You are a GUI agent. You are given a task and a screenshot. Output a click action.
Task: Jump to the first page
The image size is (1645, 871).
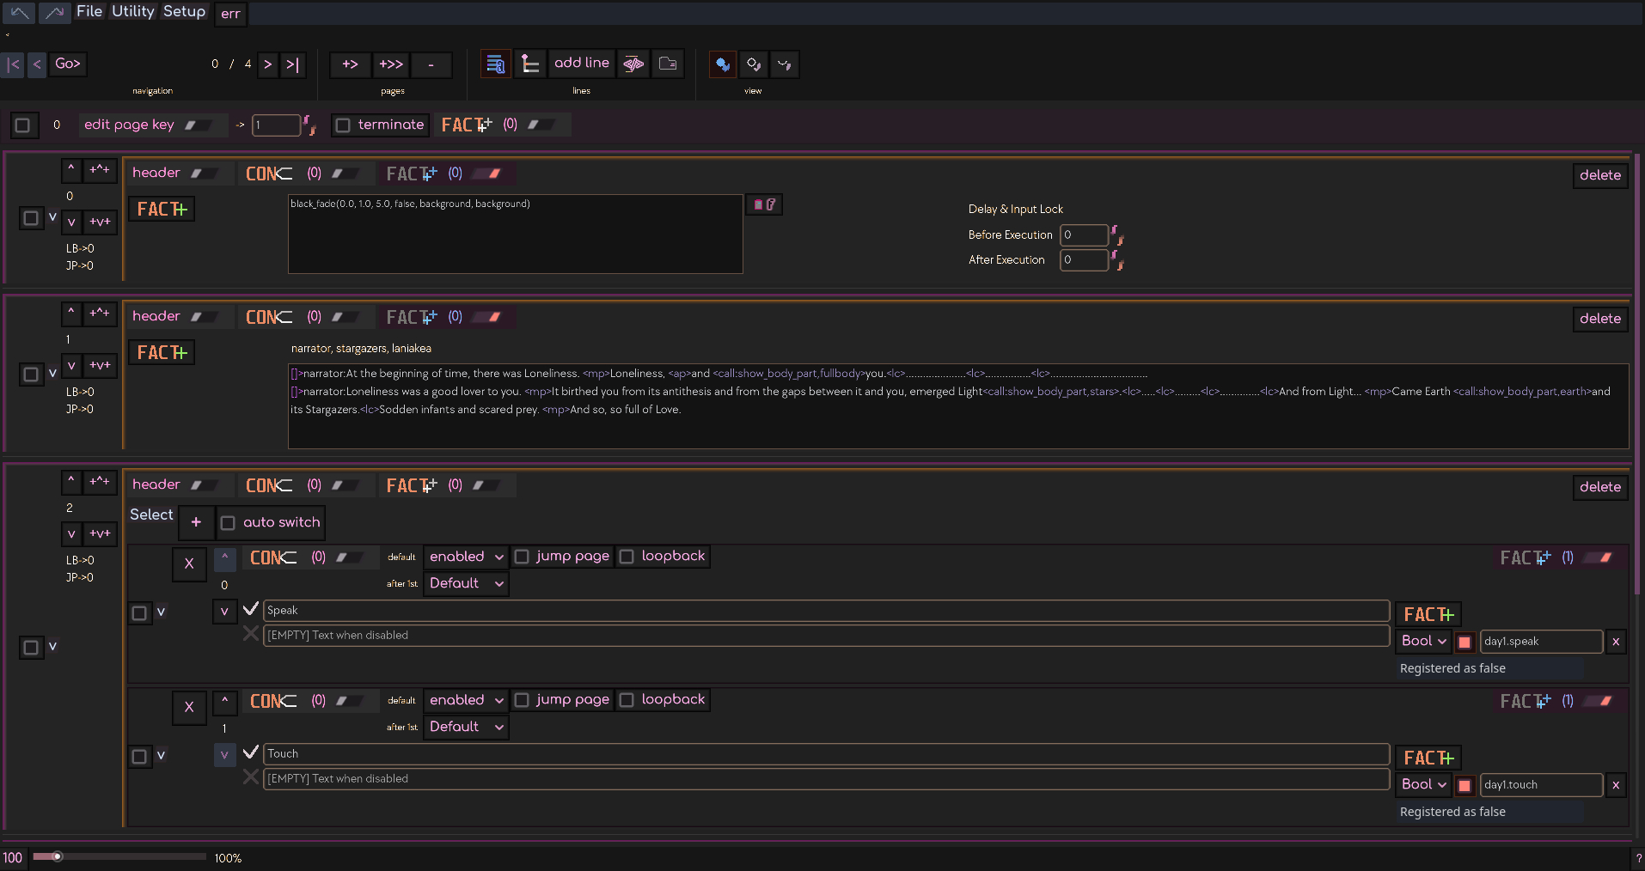[x=13, y=64]
